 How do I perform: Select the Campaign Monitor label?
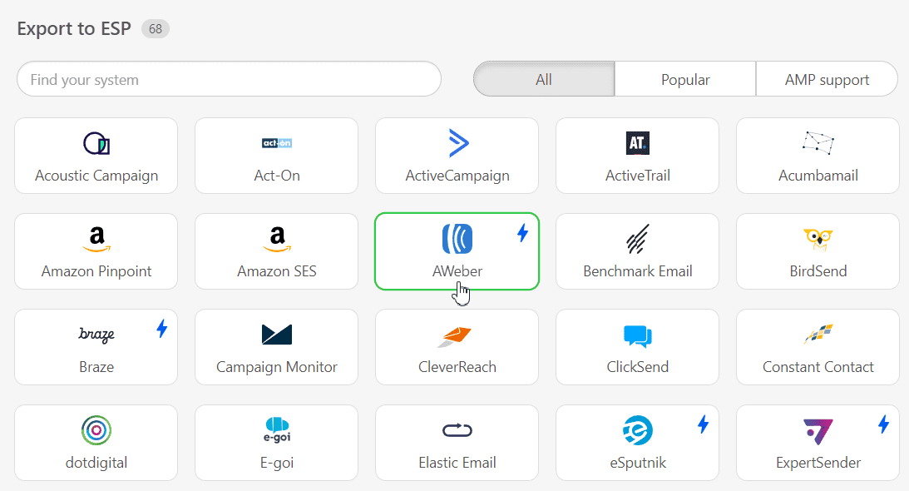click(x=277, y=367)
